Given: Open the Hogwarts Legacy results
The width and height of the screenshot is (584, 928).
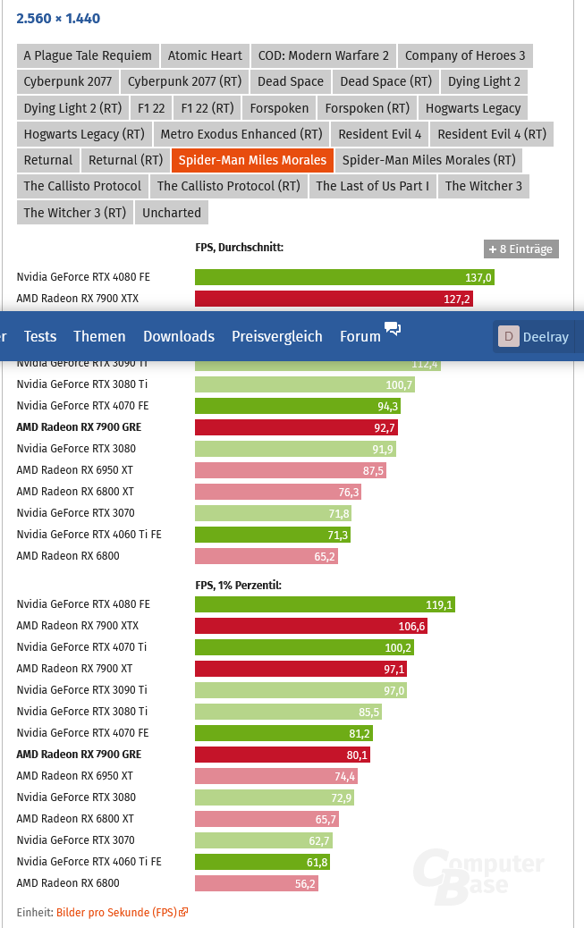Looking at the screenshot, I should pos(473,107).
